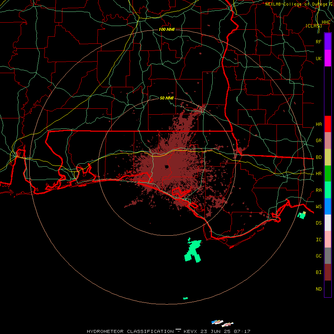Image resolution: width=334 pixels, height=334 pixels.
Task: Click the BI brown legend swatch
Action: (x=328, y=272)
